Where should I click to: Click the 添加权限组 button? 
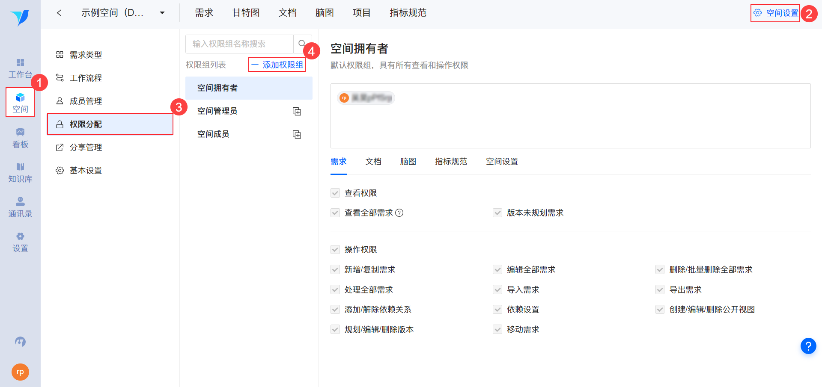(277, 65)
